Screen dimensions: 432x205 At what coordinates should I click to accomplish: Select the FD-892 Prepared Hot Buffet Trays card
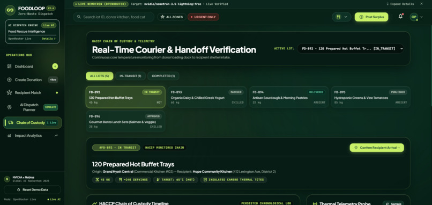point(125,97)
